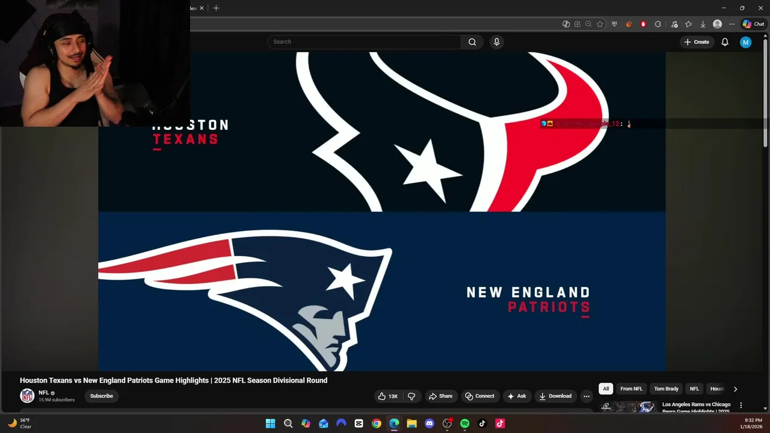Show more chips with right chevron
This screenshot has height=433, width=770.
pos(735,389)
